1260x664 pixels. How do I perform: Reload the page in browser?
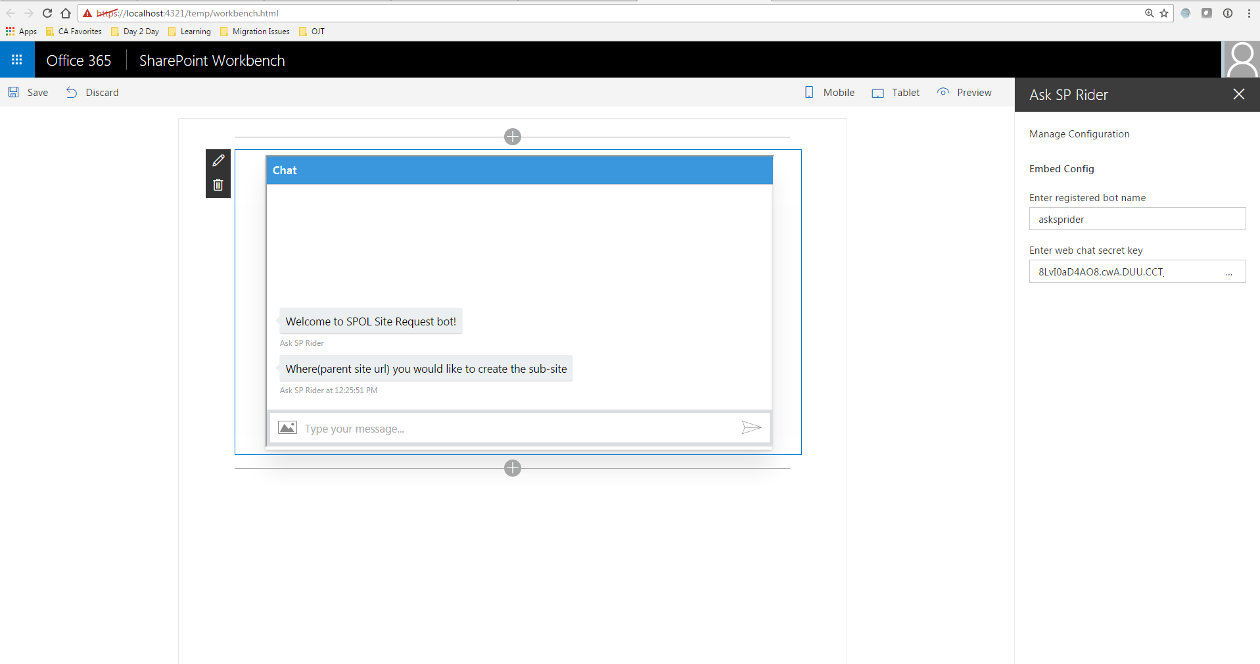coord(47,13)
